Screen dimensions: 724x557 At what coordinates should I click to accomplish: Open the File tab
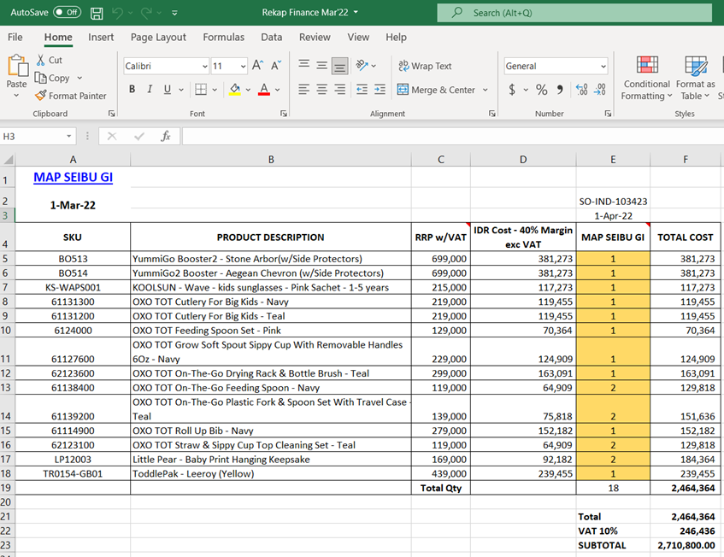pos(15,37)
